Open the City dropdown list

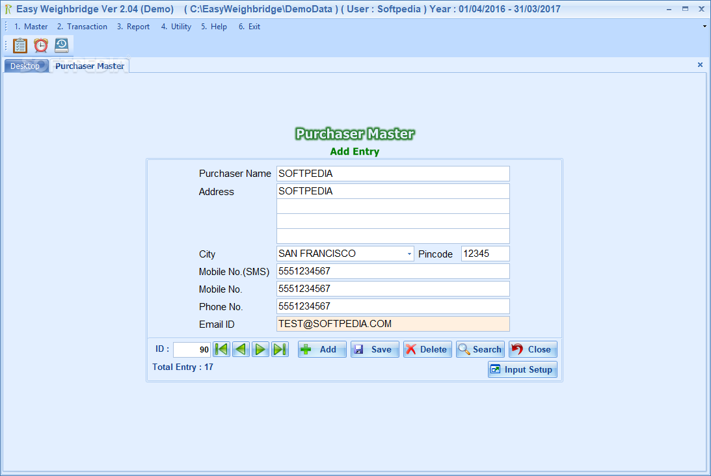tap(409, 254)
